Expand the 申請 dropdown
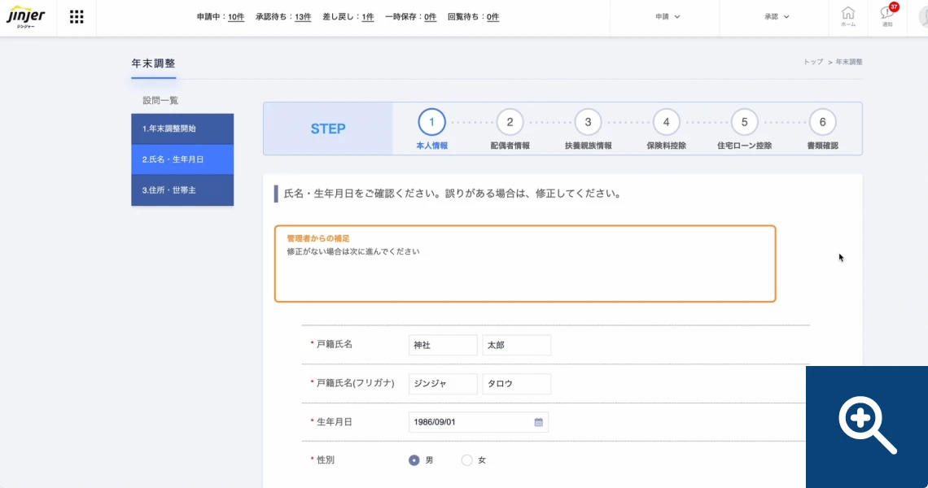The width and height of the screenshot is (928, 488). [x=667, y=16]
